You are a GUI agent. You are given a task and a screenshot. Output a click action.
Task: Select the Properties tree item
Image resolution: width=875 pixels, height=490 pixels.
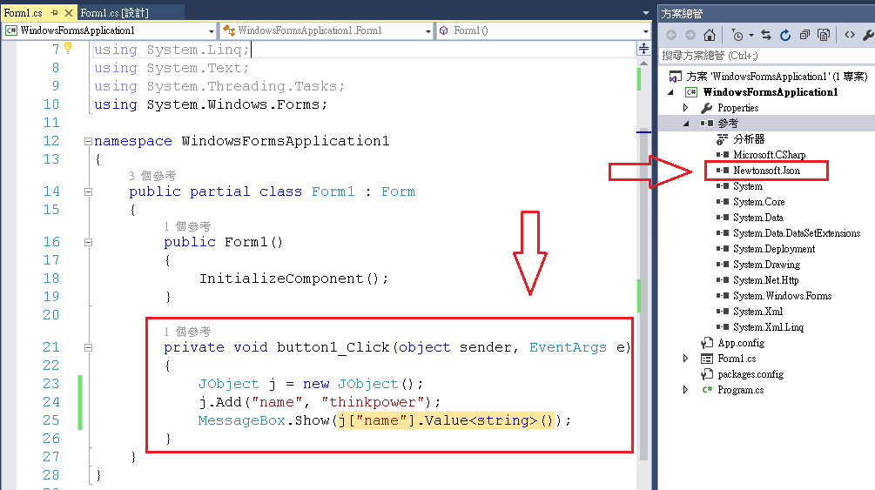pyautogui.click(x=737, y=108)
